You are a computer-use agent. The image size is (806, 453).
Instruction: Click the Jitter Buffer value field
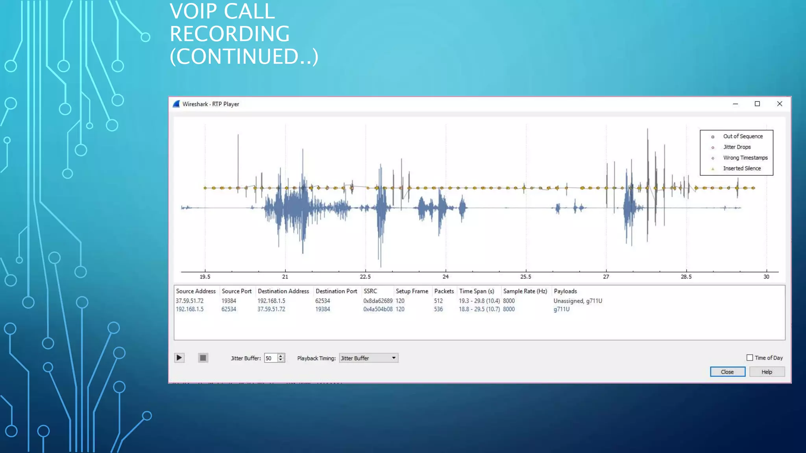[x=271, y=358]
